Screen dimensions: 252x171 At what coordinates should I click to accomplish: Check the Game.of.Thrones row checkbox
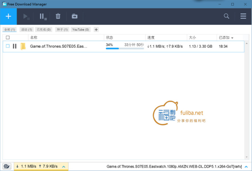click(x=8, y=46)
